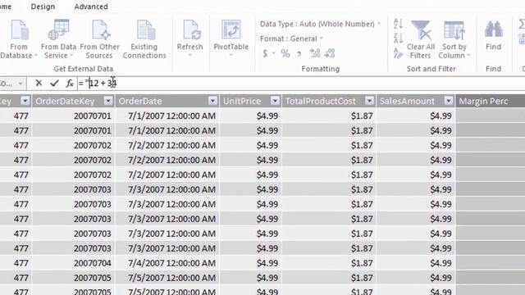Screen dimensions: 525x295
Task: Select empty Margin Perc cell first row
Action: click(x=491, y=116)
